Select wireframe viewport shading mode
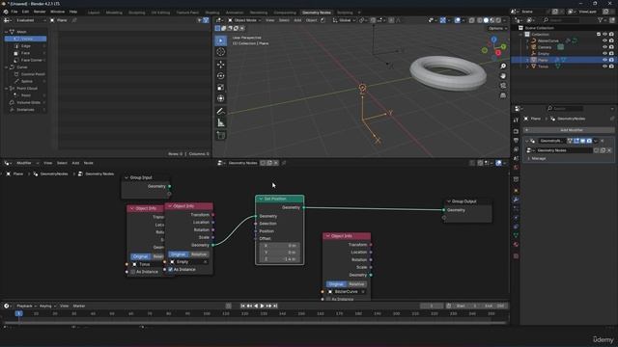Image resolution: width=618 pixels, height=347 pixels. tap(480, 20)
